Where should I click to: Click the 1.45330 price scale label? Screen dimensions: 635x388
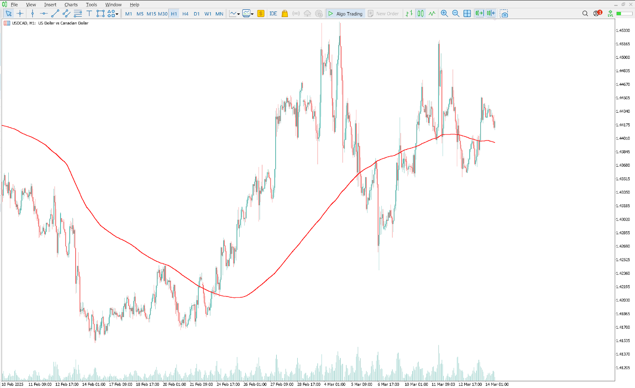coord(623,31)
